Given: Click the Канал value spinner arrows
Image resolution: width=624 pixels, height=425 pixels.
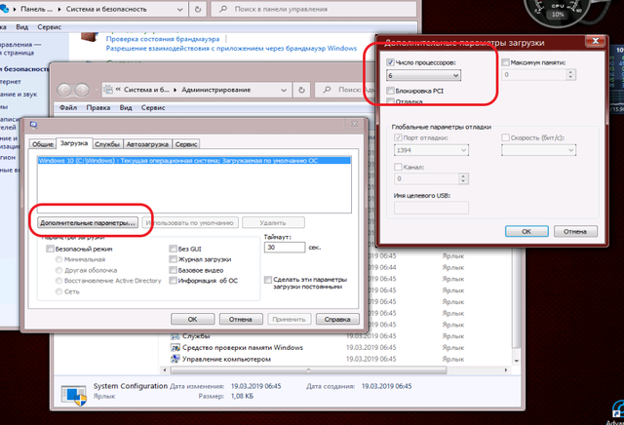Looking at the screenshot, I should [x=463, y=178].
